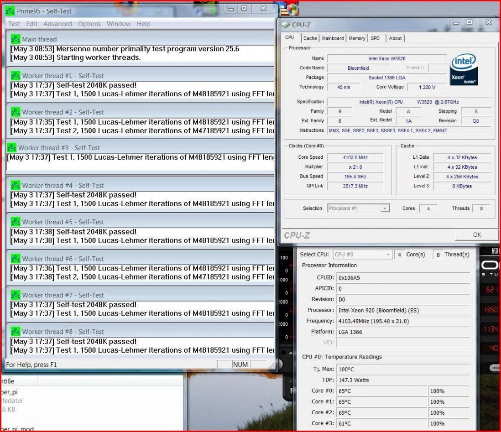Screen dimensions: 501x432
Task: Click the Threads count value 8 in CPU-Z
Action: pos(481,208)
